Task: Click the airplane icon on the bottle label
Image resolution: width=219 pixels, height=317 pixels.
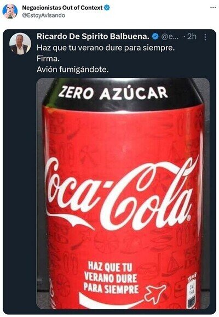Action: point(155,292)
